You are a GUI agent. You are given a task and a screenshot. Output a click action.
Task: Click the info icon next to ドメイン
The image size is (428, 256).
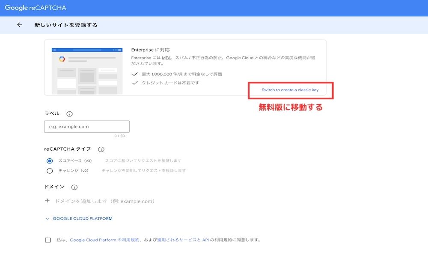(x=74, y=187)
